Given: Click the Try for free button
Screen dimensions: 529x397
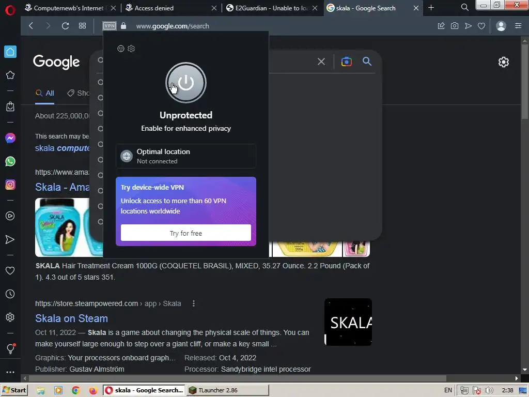Looking at the screenshot, I should 186,233.
